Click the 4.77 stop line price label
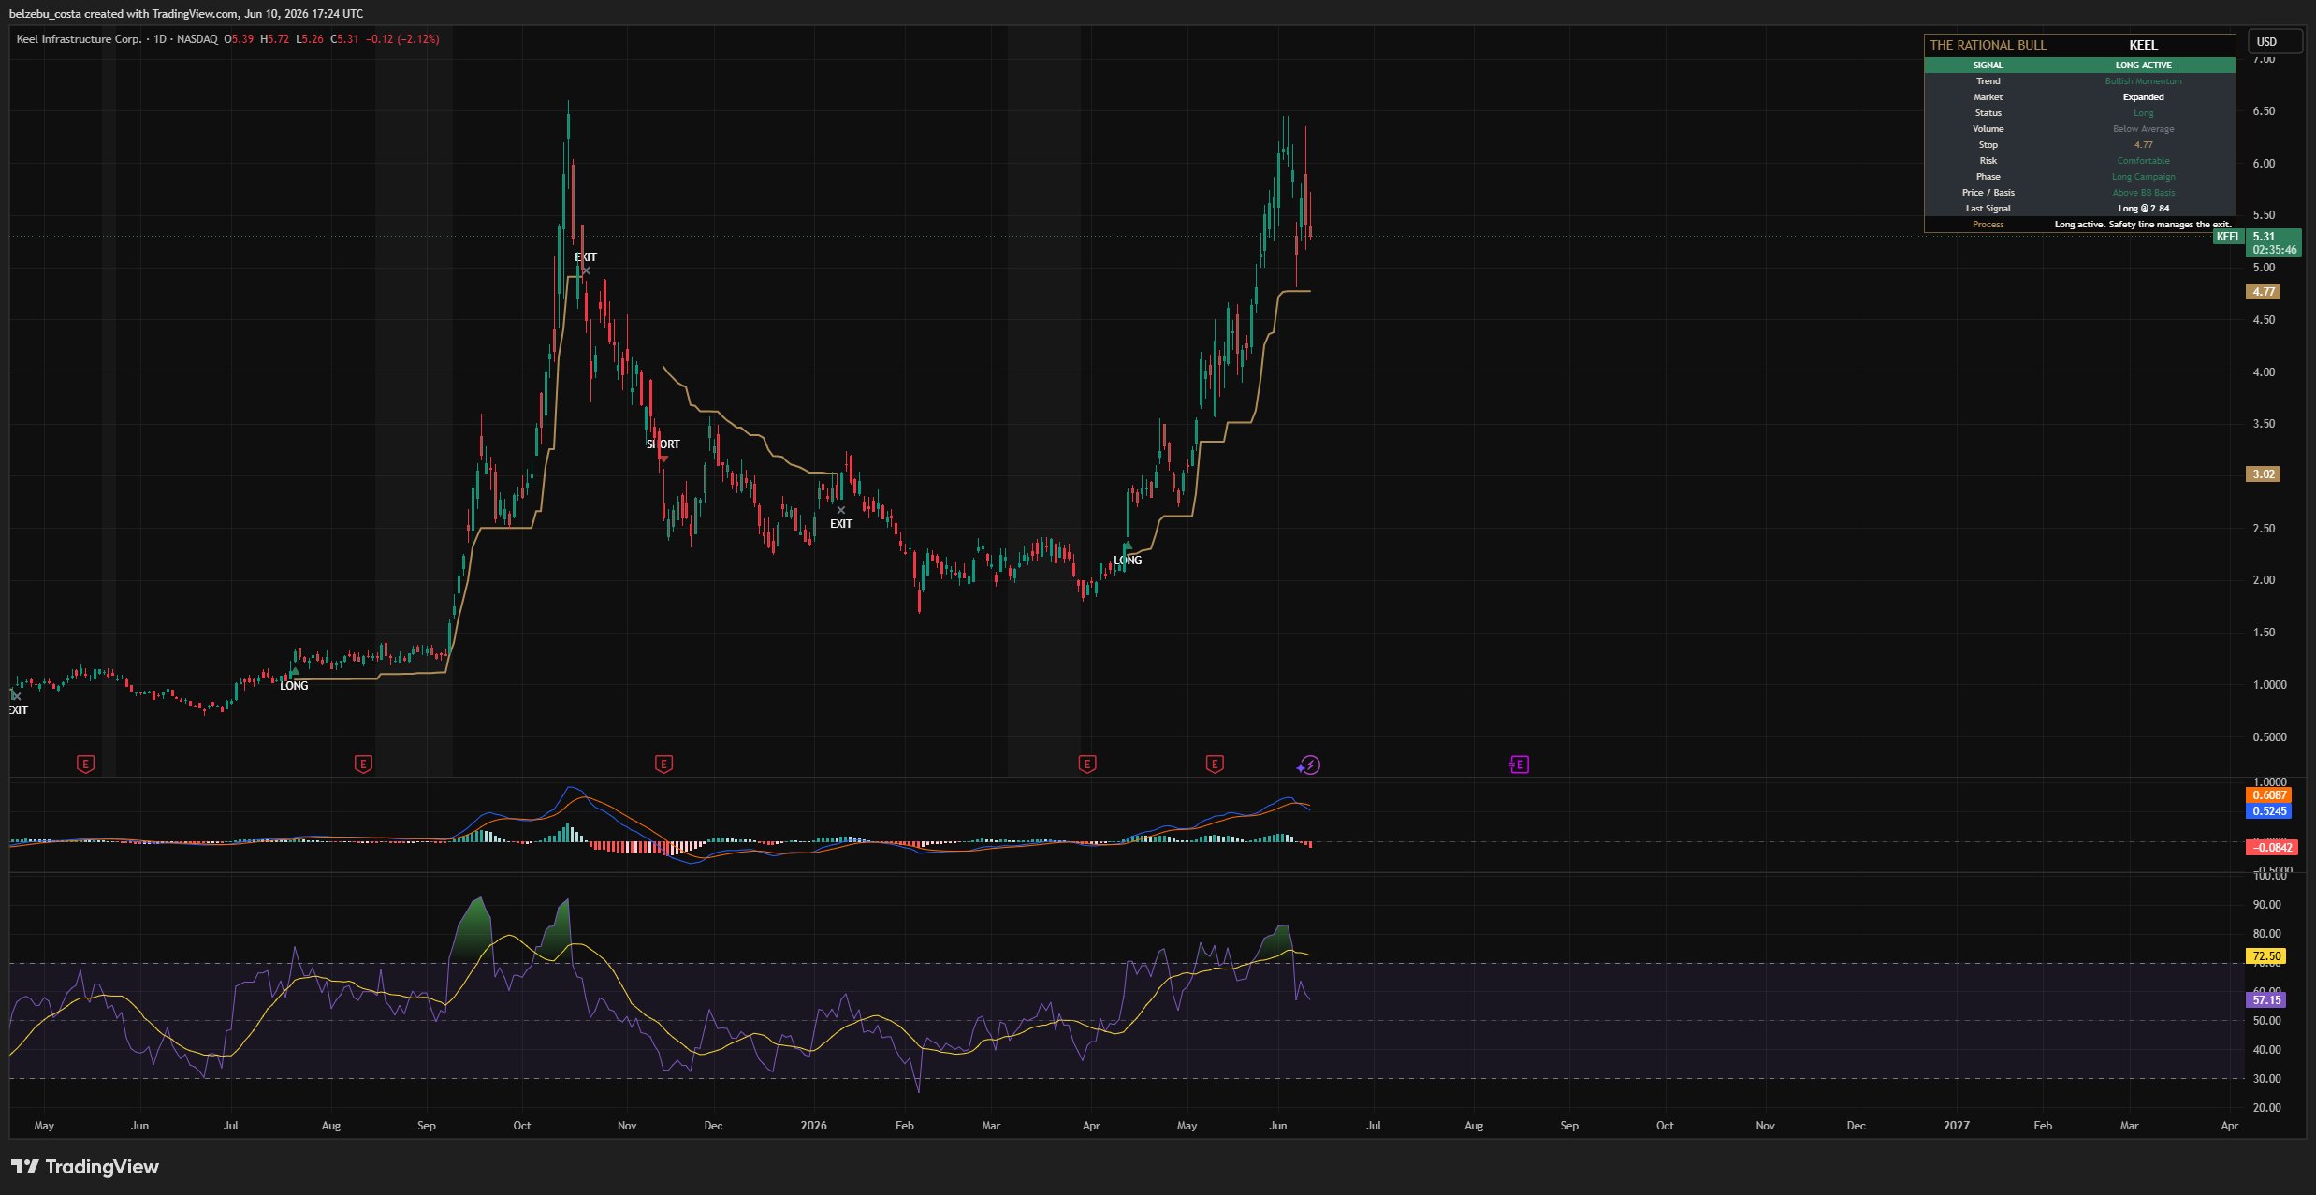The width and height of the screenshot is (2316, 1195). click(2264, 292)
